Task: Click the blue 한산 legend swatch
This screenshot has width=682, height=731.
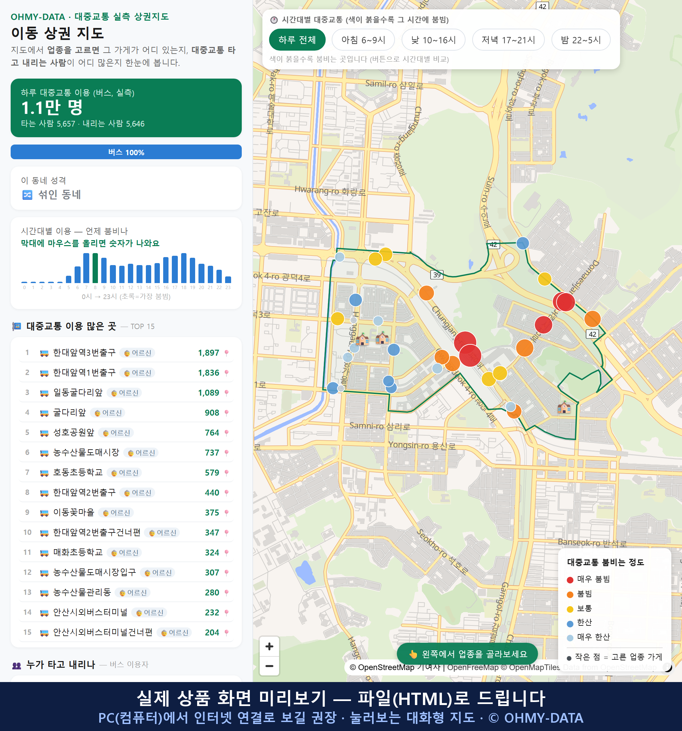Action: 570,624
